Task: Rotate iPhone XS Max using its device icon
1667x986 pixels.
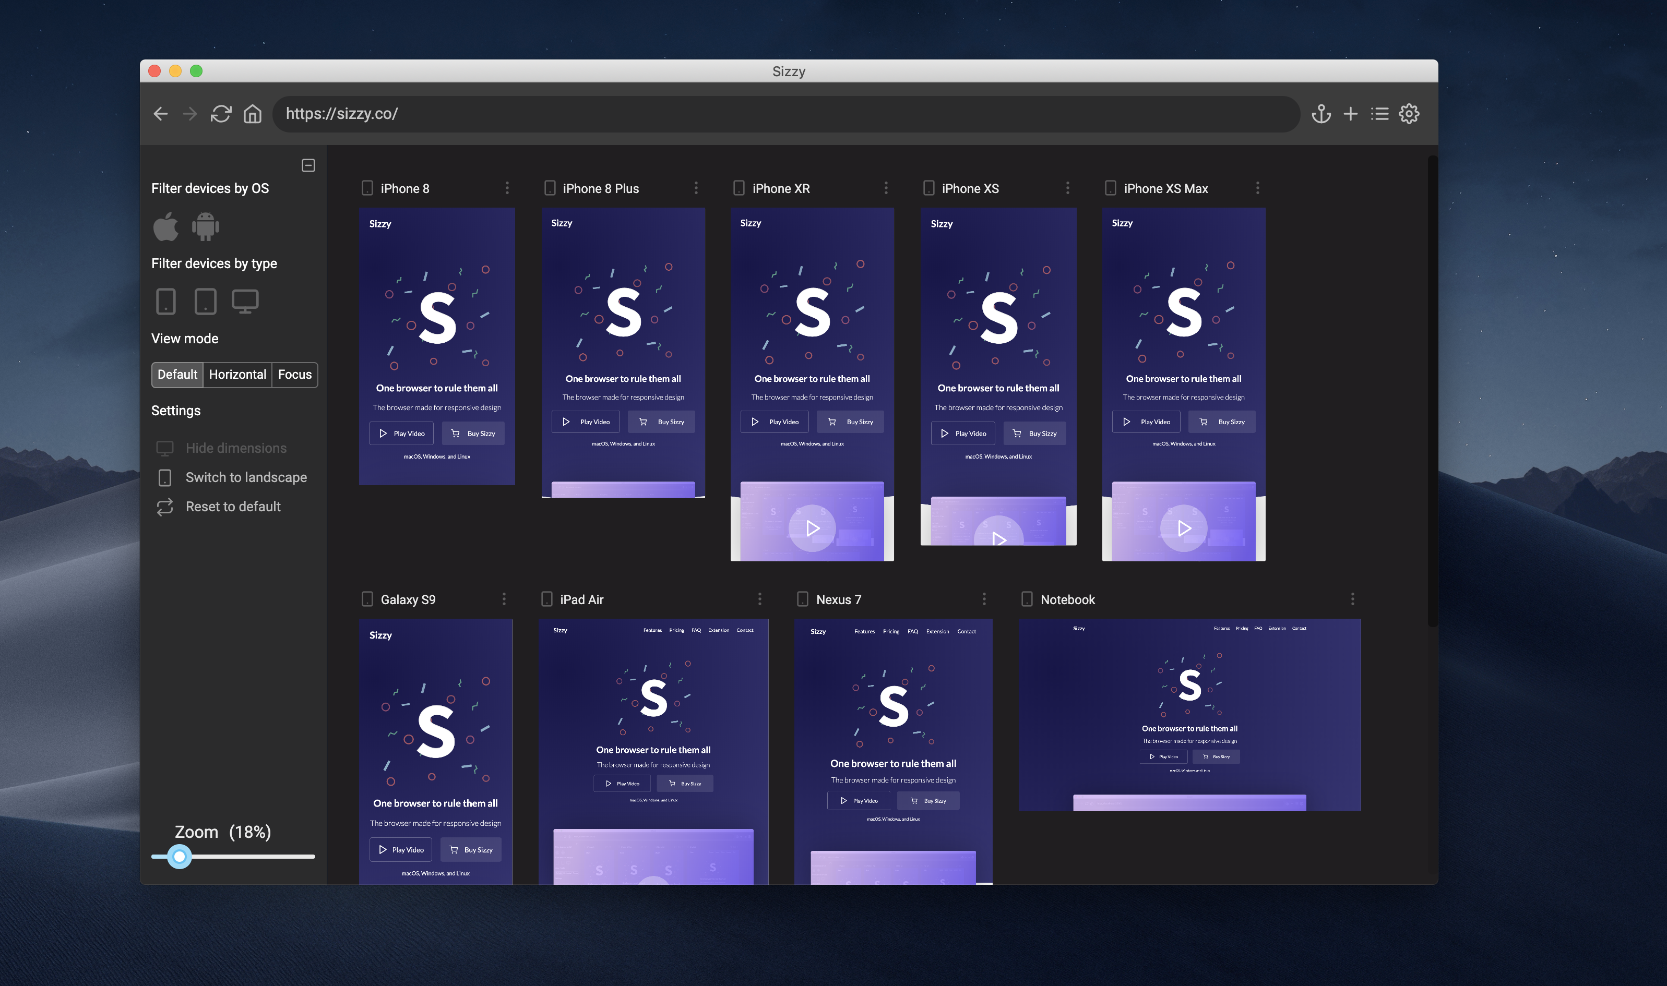Action: (1111, 189)
